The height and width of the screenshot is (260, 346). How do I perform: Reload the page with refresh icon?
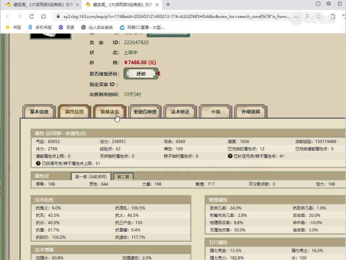coord(32,16)
